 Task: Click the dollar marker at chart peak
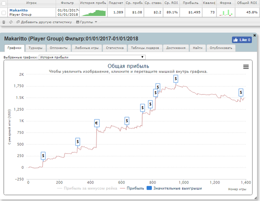(x=176, y=79)
